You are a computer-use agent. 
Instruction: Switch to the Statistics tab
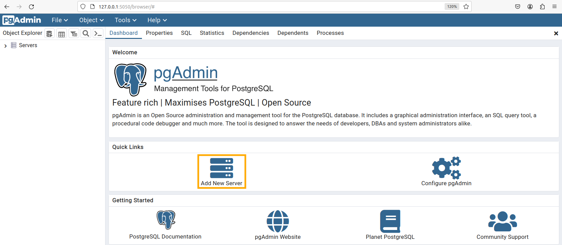212,33
